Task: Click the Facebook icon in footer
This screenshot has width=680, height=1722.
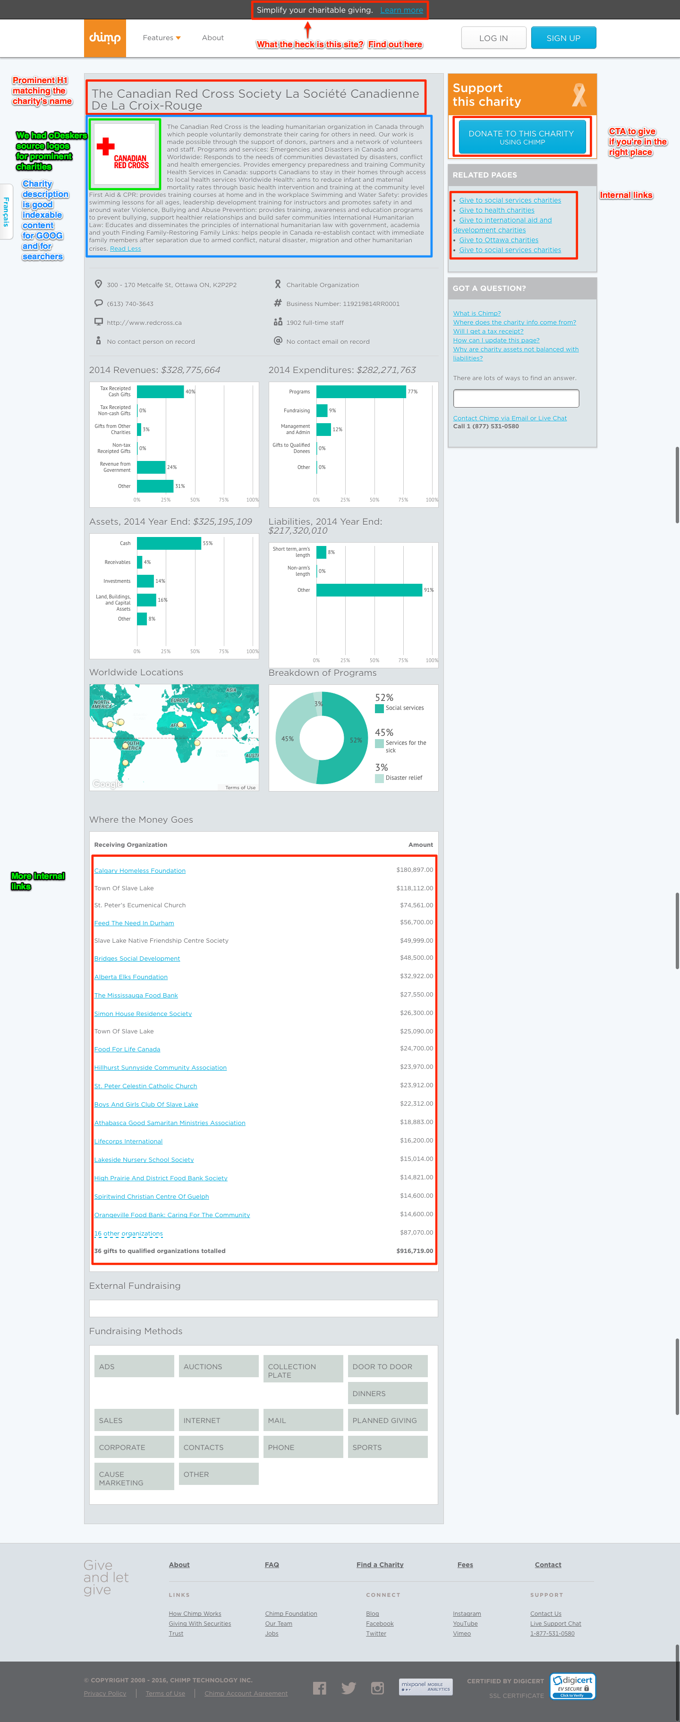Action: tap(320, 1688)
